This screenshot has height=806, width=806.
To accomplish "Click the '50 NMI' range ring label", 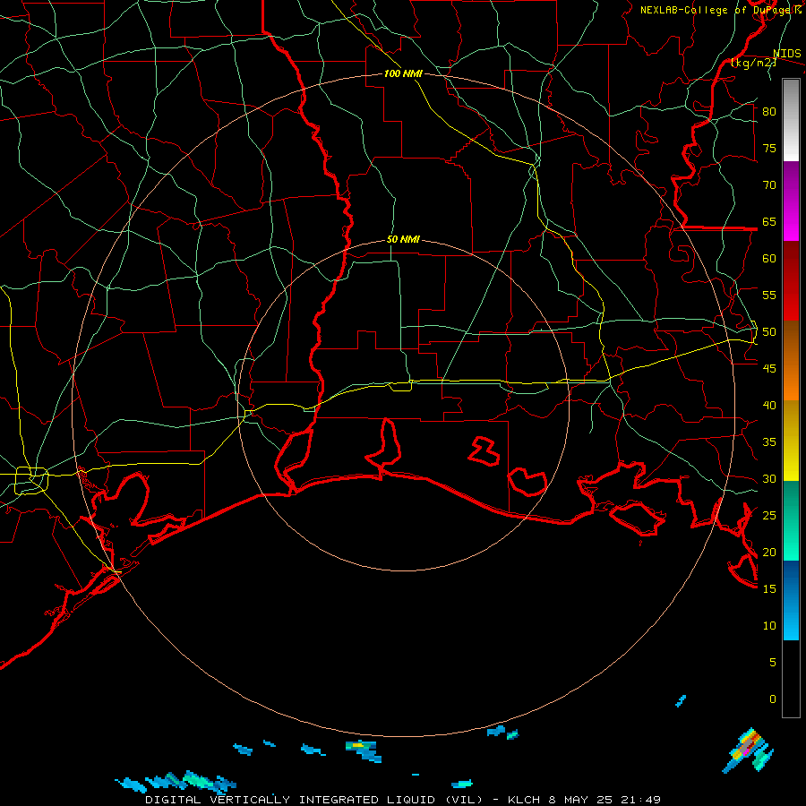I will click(x=403, y=239).
